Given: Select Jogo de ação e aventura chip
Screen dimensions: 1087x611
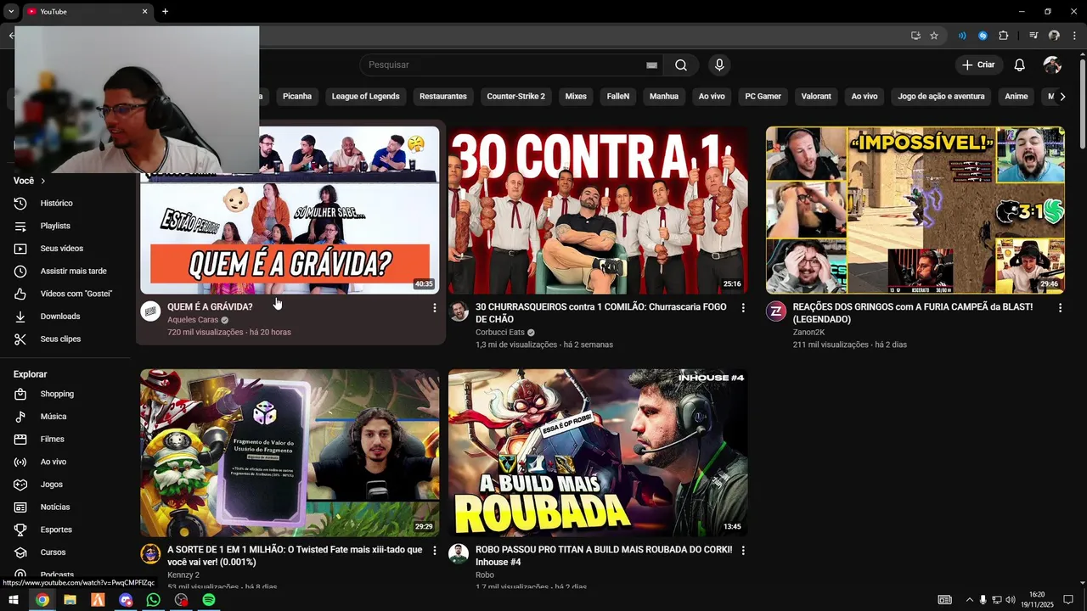Looking at the screenshot, I should pos(941,97).
